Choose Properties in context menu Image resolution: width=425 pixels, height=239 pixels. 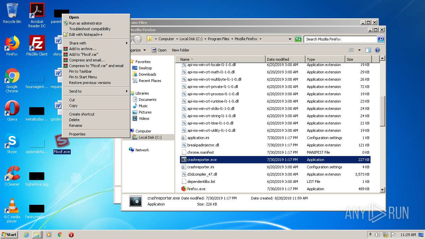[x=96, y=134]
